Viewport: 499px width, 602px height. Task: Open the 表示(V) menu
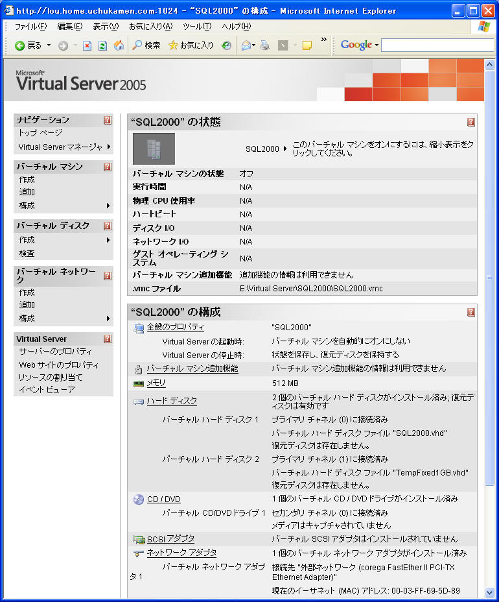point(106,27)
